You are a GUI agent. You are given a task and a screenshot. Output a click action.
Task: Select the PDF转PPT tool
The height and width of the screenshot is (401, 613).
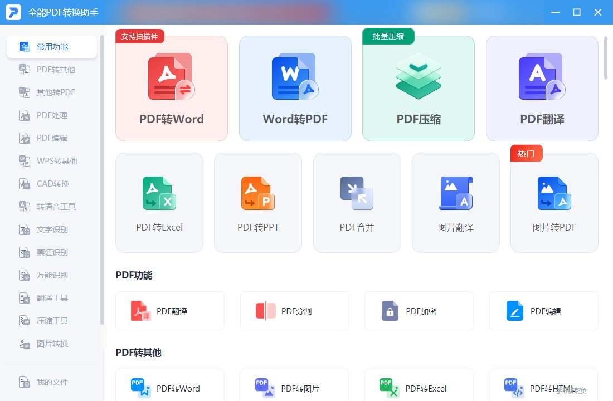(x=257, y=202)
